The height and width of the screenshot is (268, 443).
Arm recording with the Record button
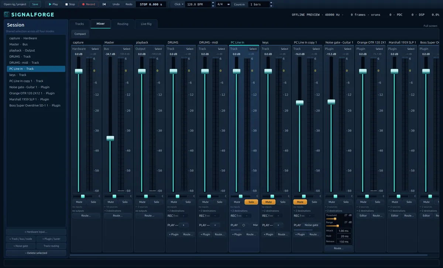(89, 4)
